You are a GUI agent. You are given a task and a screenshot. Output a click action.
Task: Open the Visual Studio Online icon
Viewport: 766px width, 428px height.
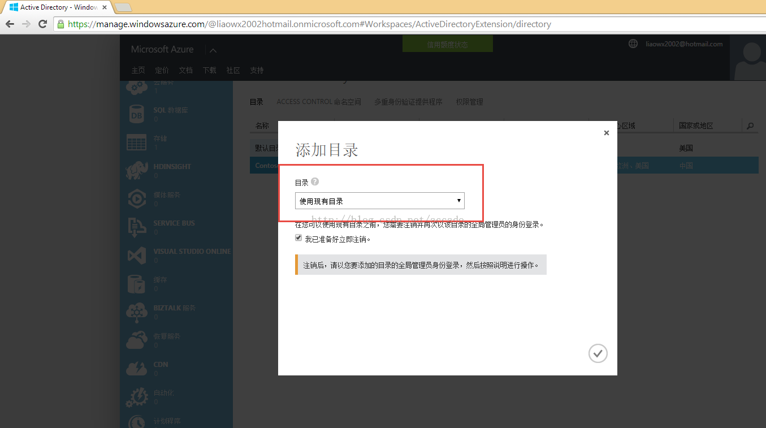136,256
